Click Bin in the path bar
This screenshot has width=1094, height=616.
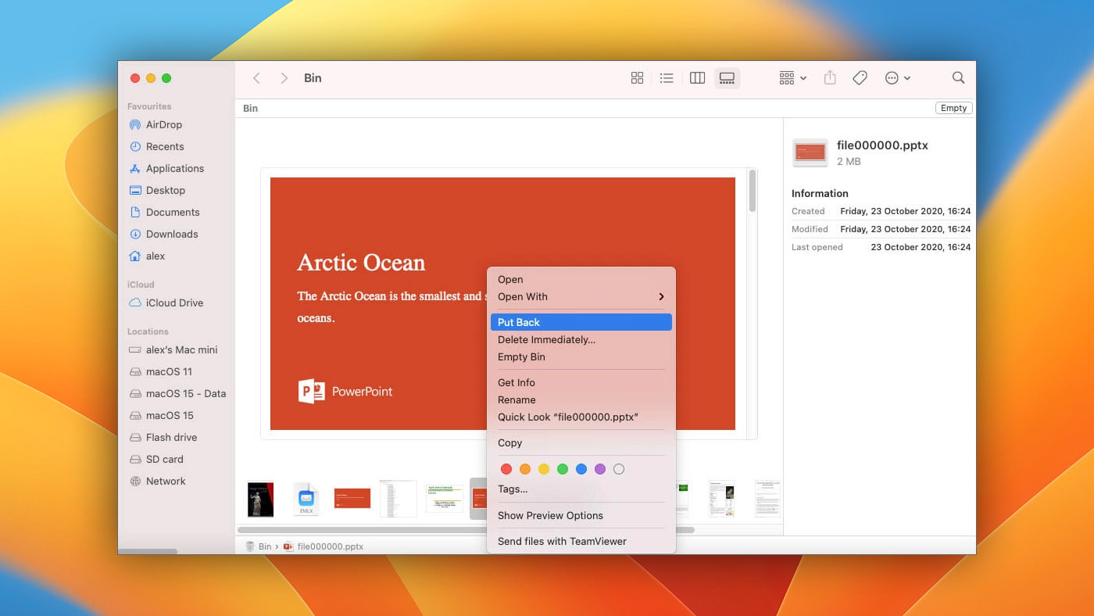pos(259,546)
